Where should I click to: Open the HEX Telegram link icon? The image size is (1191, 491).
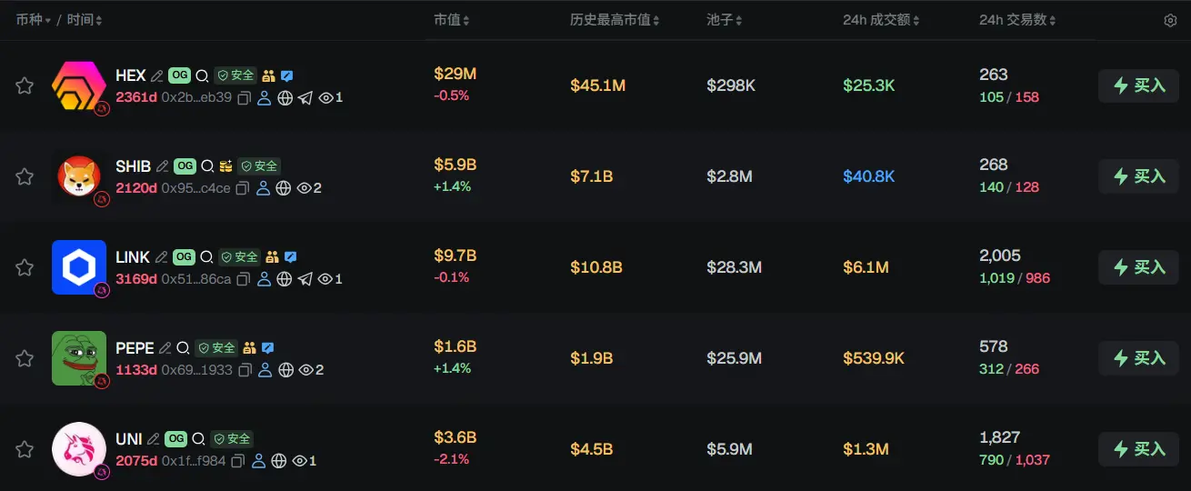[305, 97]
